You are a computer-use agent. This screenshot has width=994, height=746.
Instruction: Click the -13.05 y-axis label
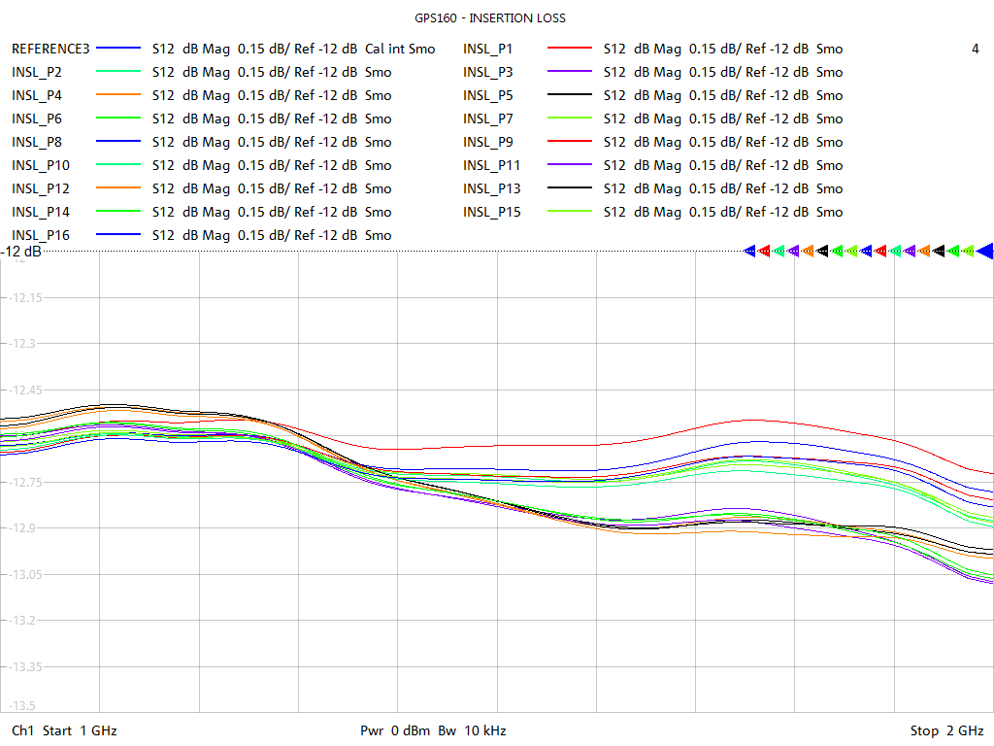tap(25, 575)
